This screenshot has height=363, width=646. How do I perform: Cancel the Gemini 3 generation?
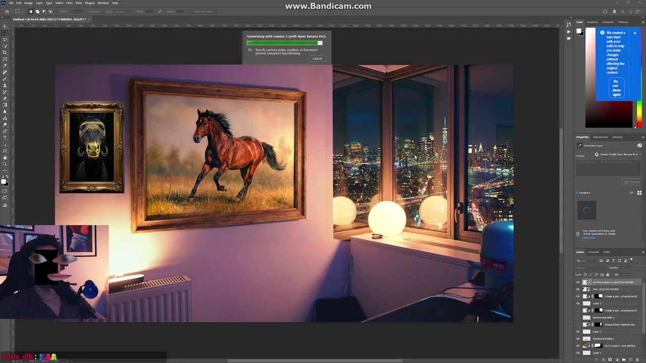[x=317, y=58]
